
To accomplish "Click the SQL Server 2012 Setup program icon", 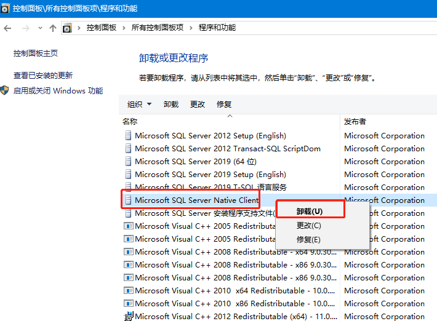I will [128, 136].
